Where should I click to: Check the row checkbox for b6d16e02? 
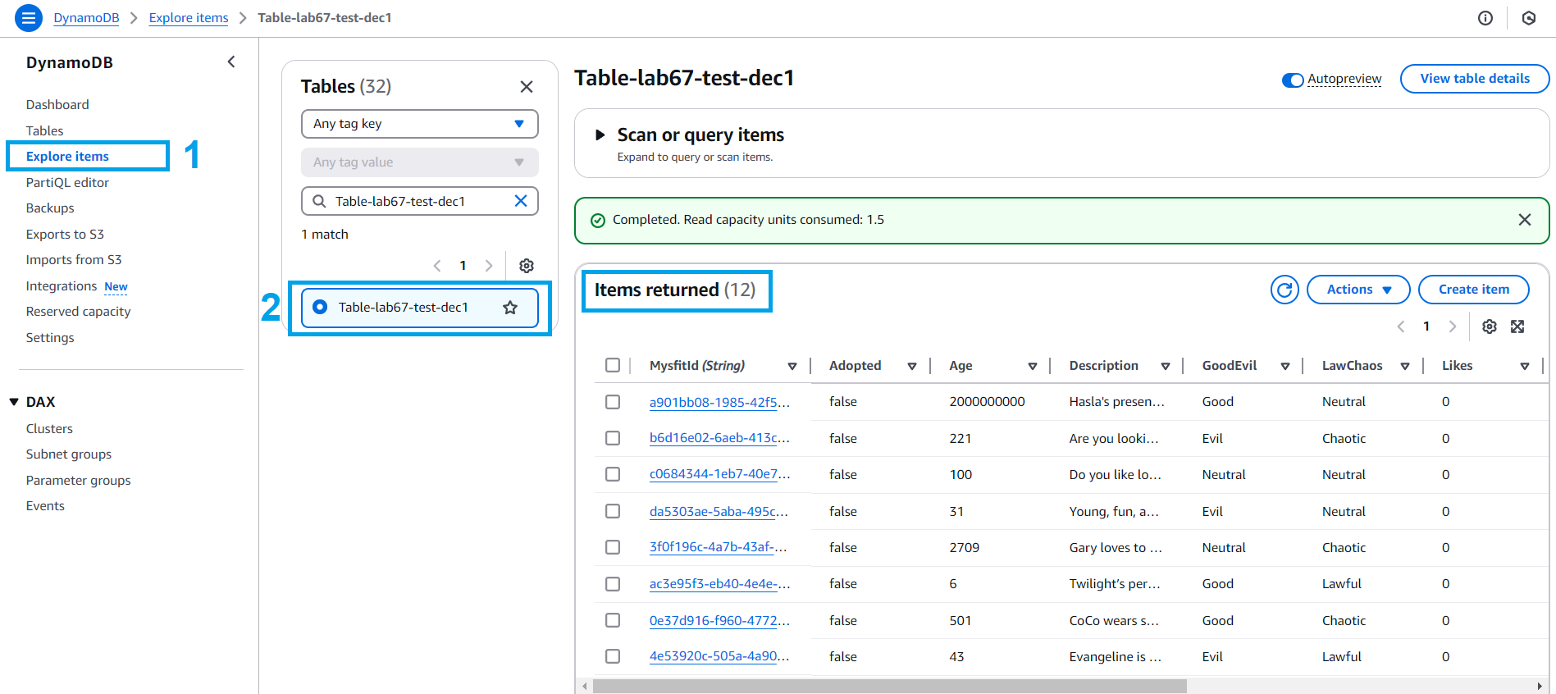[613, 438]
